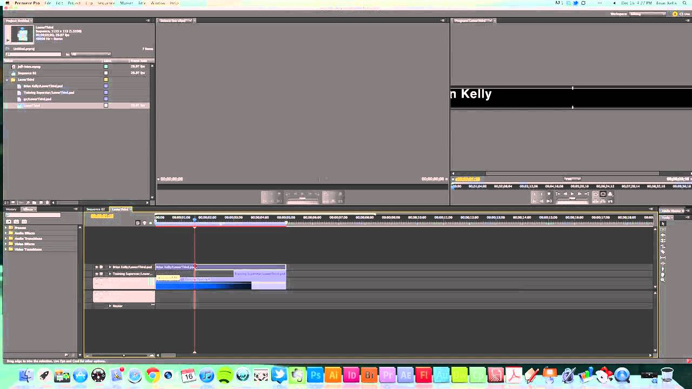Image resolution: width=692 pixels, height=389 pixels.
Task: Open the Window menu
Action: tap(158, 3)
